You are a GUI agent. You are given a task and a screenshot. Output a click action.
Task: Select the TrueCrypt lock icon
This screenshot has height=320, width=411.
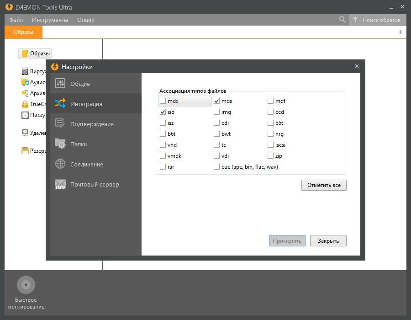[x=25, y=104]
